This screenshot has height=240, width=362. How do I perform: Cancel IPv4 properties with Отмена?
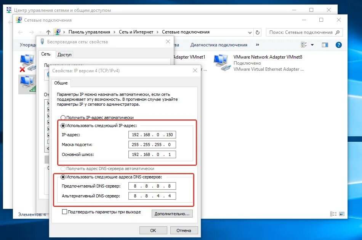click(x=184, y=230)
